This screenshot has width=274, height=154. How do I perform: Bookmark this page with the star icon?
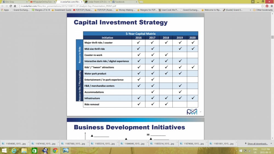[x=262, y=6]
